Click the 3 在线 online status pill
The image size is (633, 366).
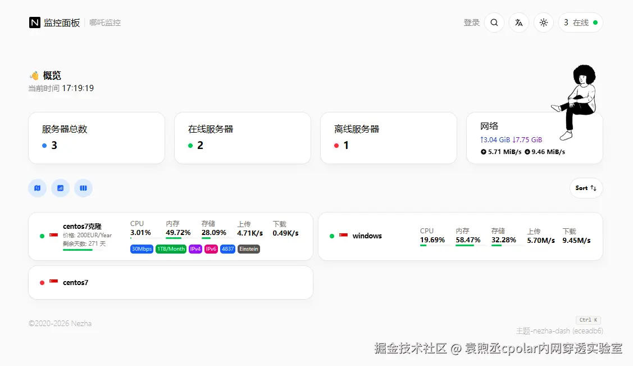pos(581,22)
